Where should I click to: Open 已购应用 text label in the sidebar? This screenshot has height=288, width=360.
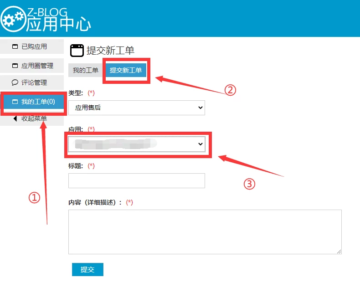coord(34,46)
